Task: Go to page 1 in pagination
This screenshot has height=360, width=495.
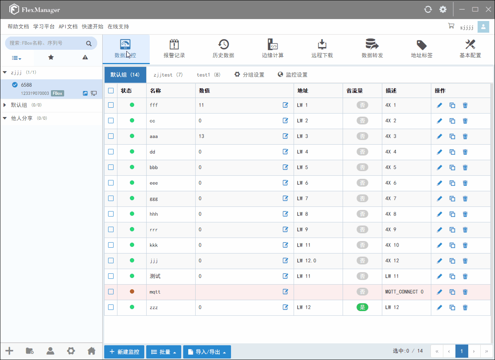Action: [462, 351]
